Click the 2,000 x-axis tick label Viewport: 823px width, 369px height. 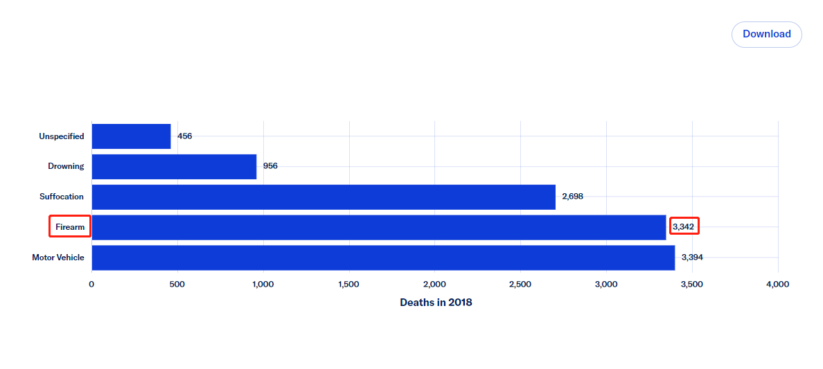pyautogui.click(x=434, y=285)
